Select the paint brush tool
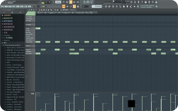 42,10
